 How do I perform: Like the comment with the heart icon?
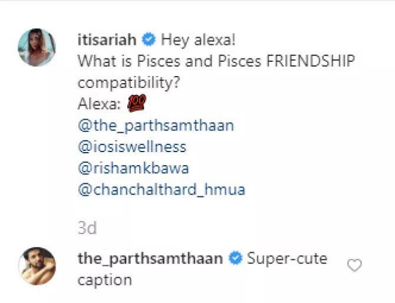coord(354,266)
